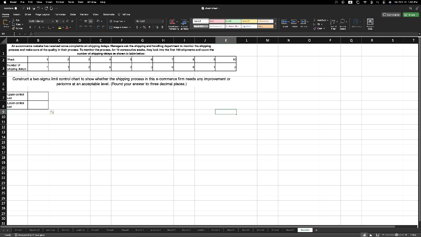The width and height of the screenshot is (421, 237).
Task: Open the View menu
Action: (39, 1)
